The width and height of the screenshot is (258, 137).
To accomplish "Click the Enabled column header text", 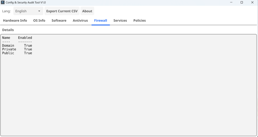I will tap(25, 38).
